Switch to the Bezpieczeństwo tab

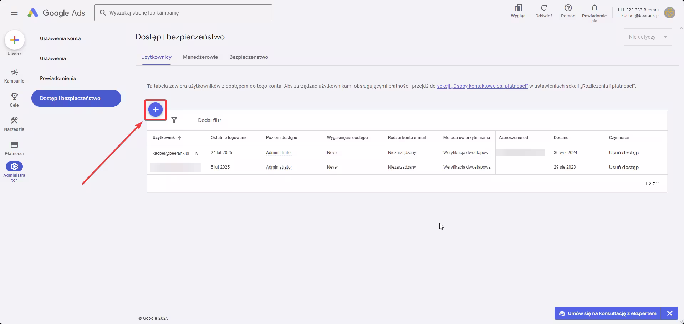click(249, 57)
